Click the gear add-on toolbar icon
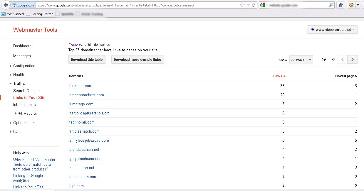This screenshot has height=191, width=364. coord(351,5)
